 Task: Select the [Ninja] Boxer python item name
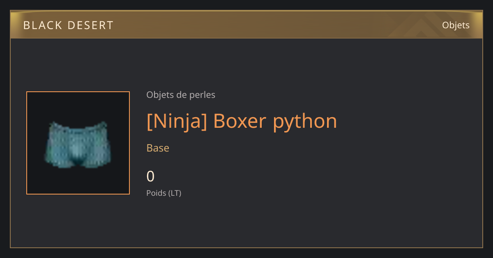[x=242, y=121]
